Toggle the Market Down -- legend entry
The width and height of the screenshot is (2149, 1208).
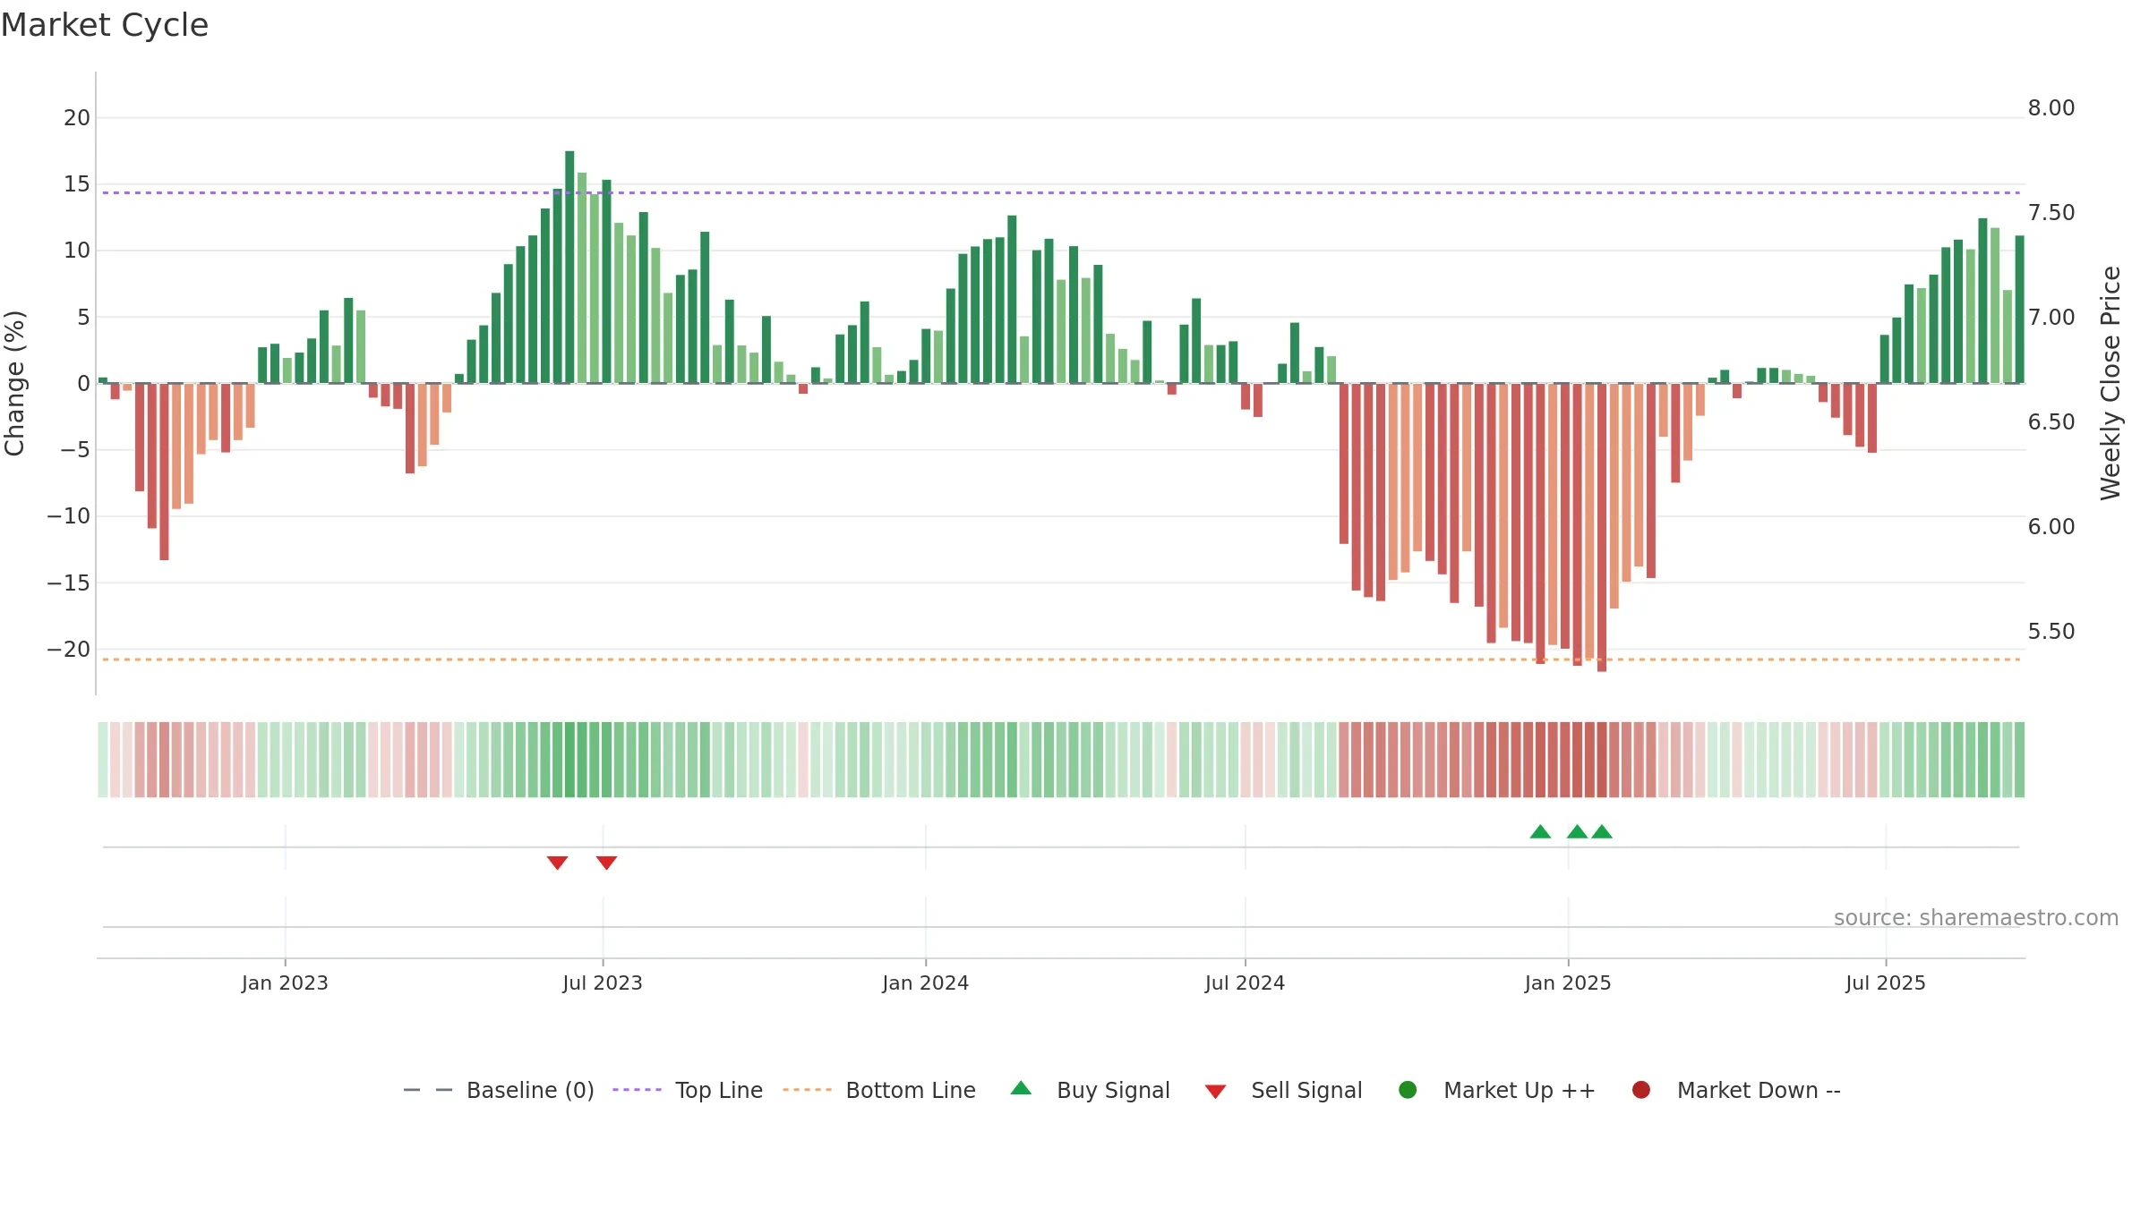coord(1735,1090)
